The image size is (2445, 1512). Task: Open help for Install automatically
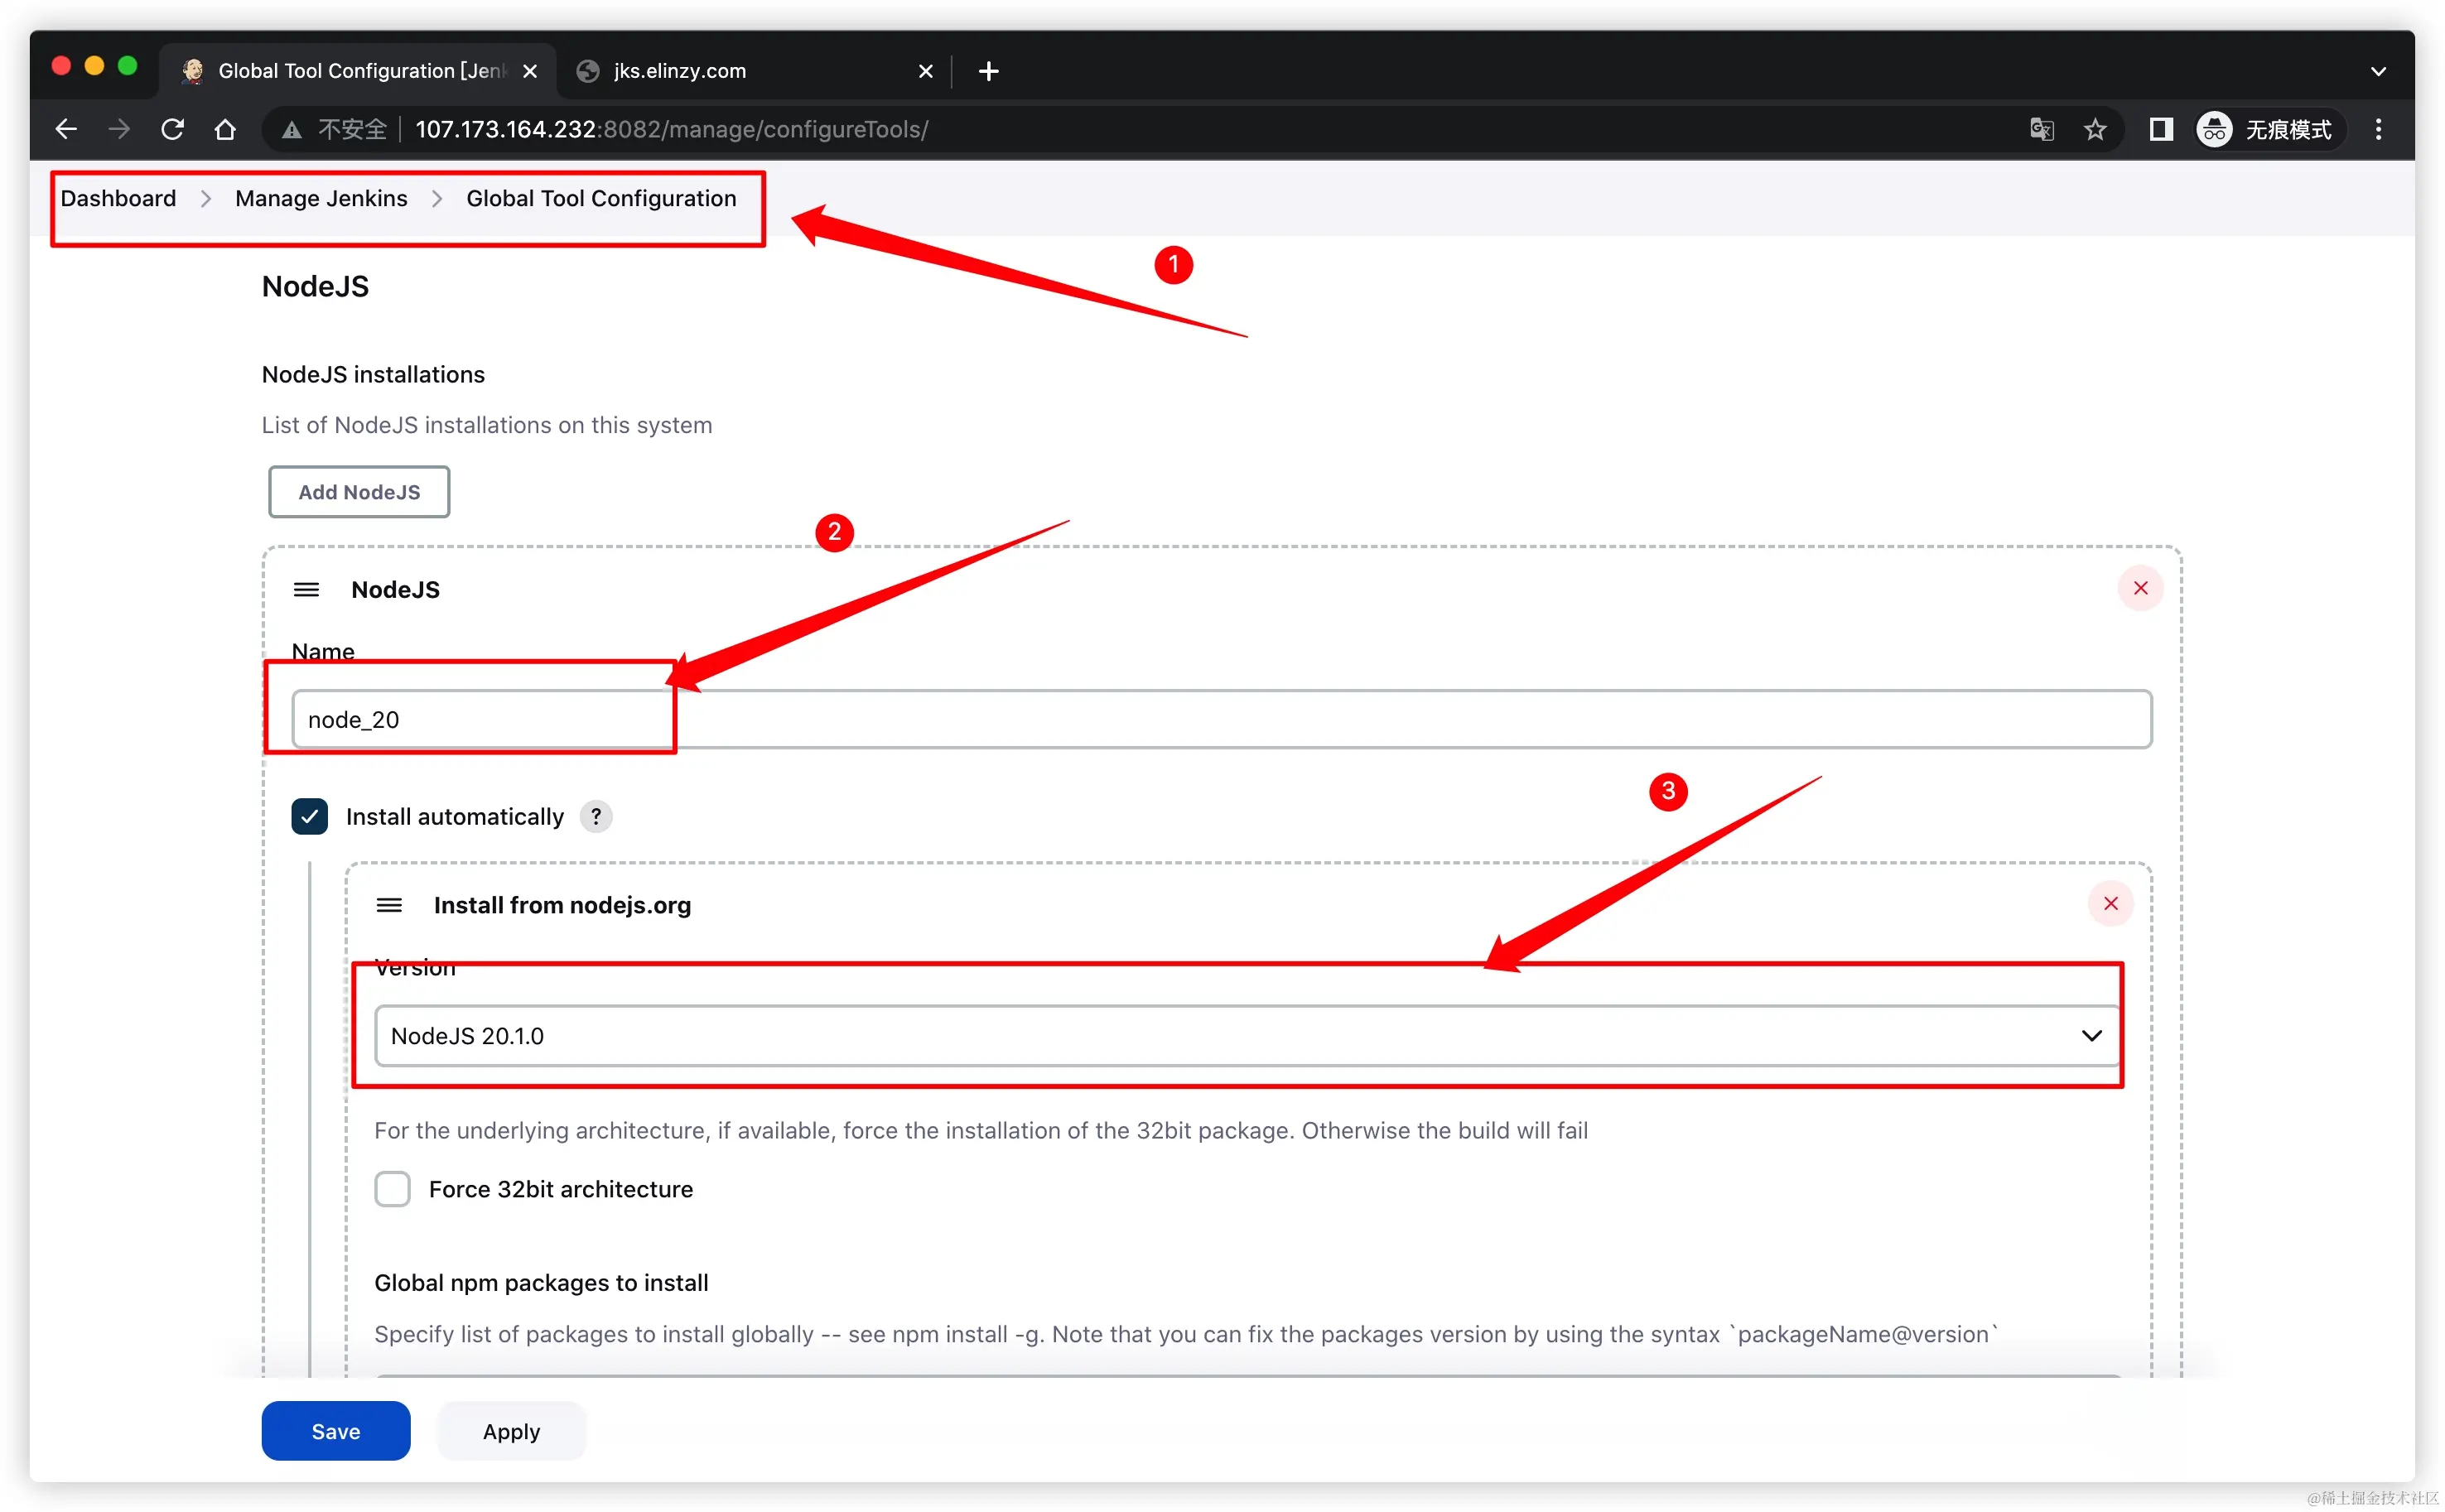[x=596, y=816]
